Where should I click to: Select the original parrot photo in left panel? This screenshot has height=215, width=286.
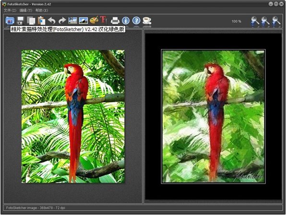coord(73,117)
